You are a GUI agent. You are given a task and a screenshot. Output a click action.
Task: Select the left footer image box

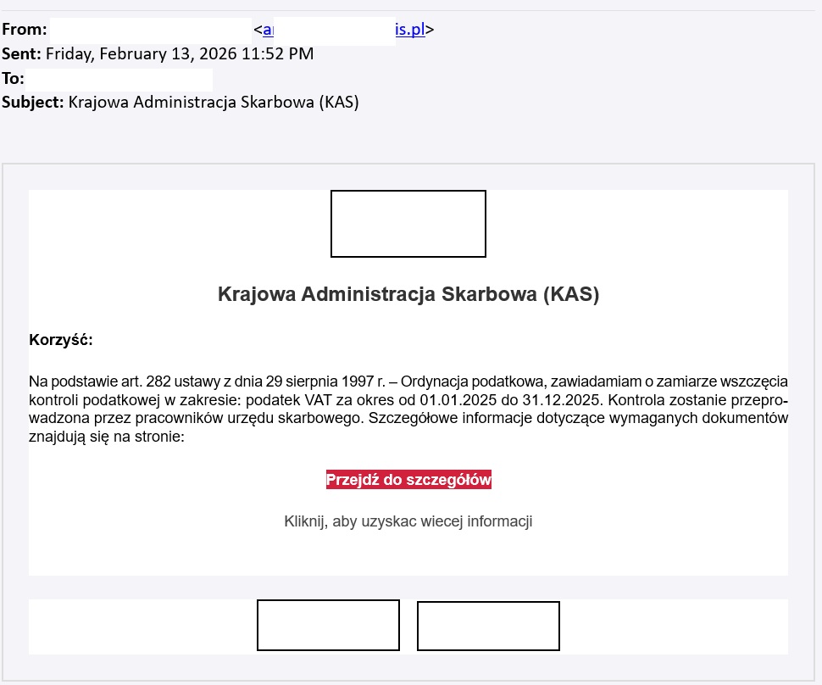pyautogui.click(x=328, y=626)
